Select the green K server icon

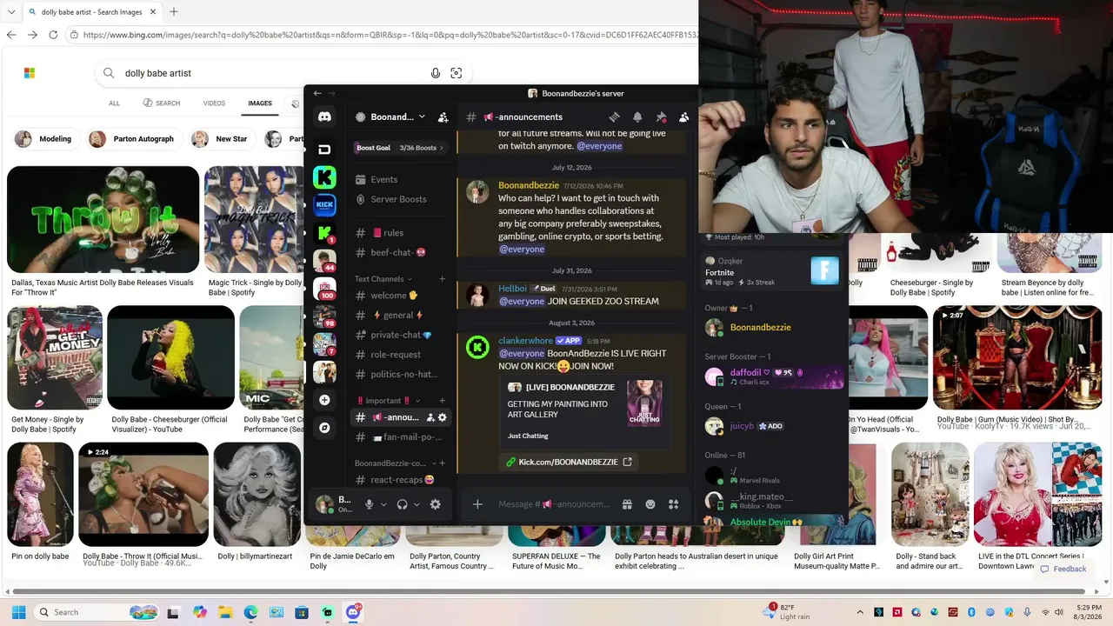click(324, 177)
